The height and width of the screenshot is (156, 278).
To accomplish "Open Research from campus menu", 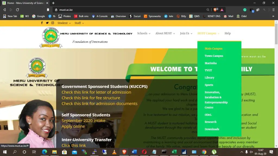I will tap(210, 122).
